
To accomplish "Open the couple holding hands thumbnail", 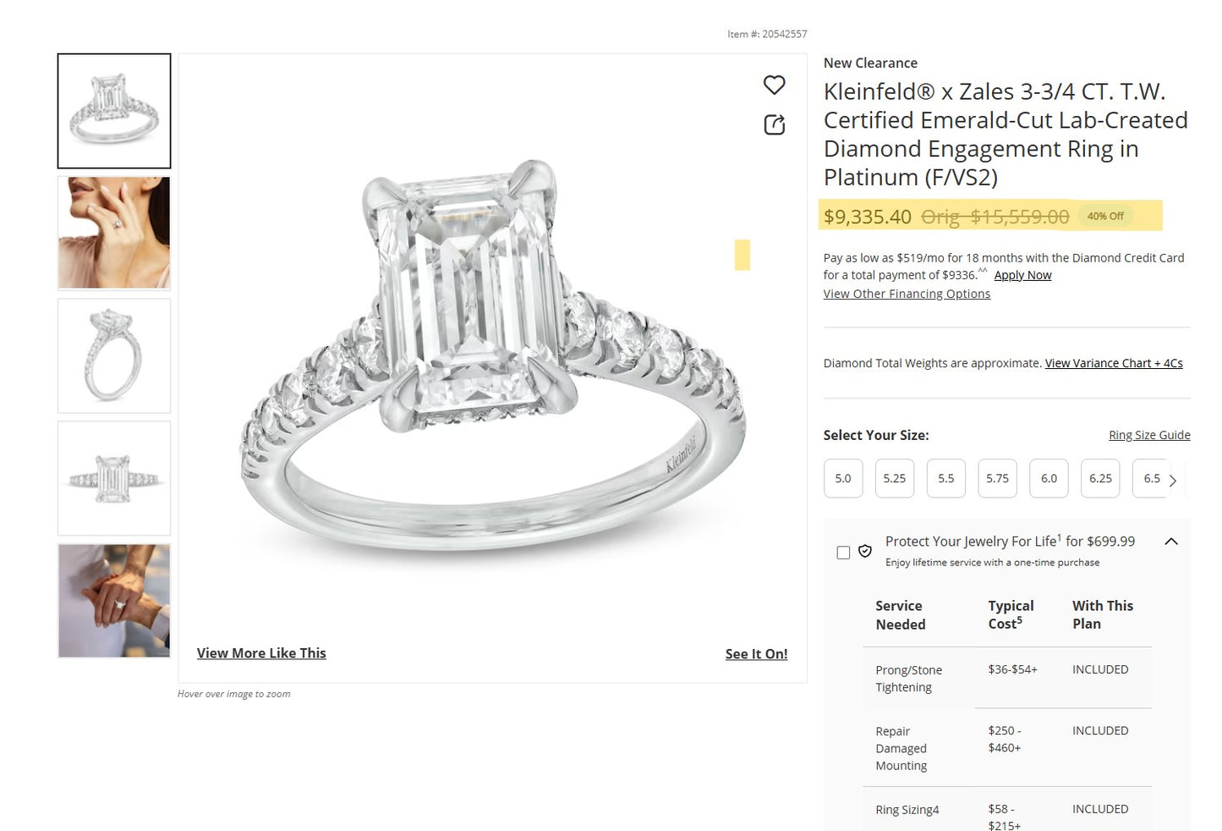I will click(x=114, y=601).
